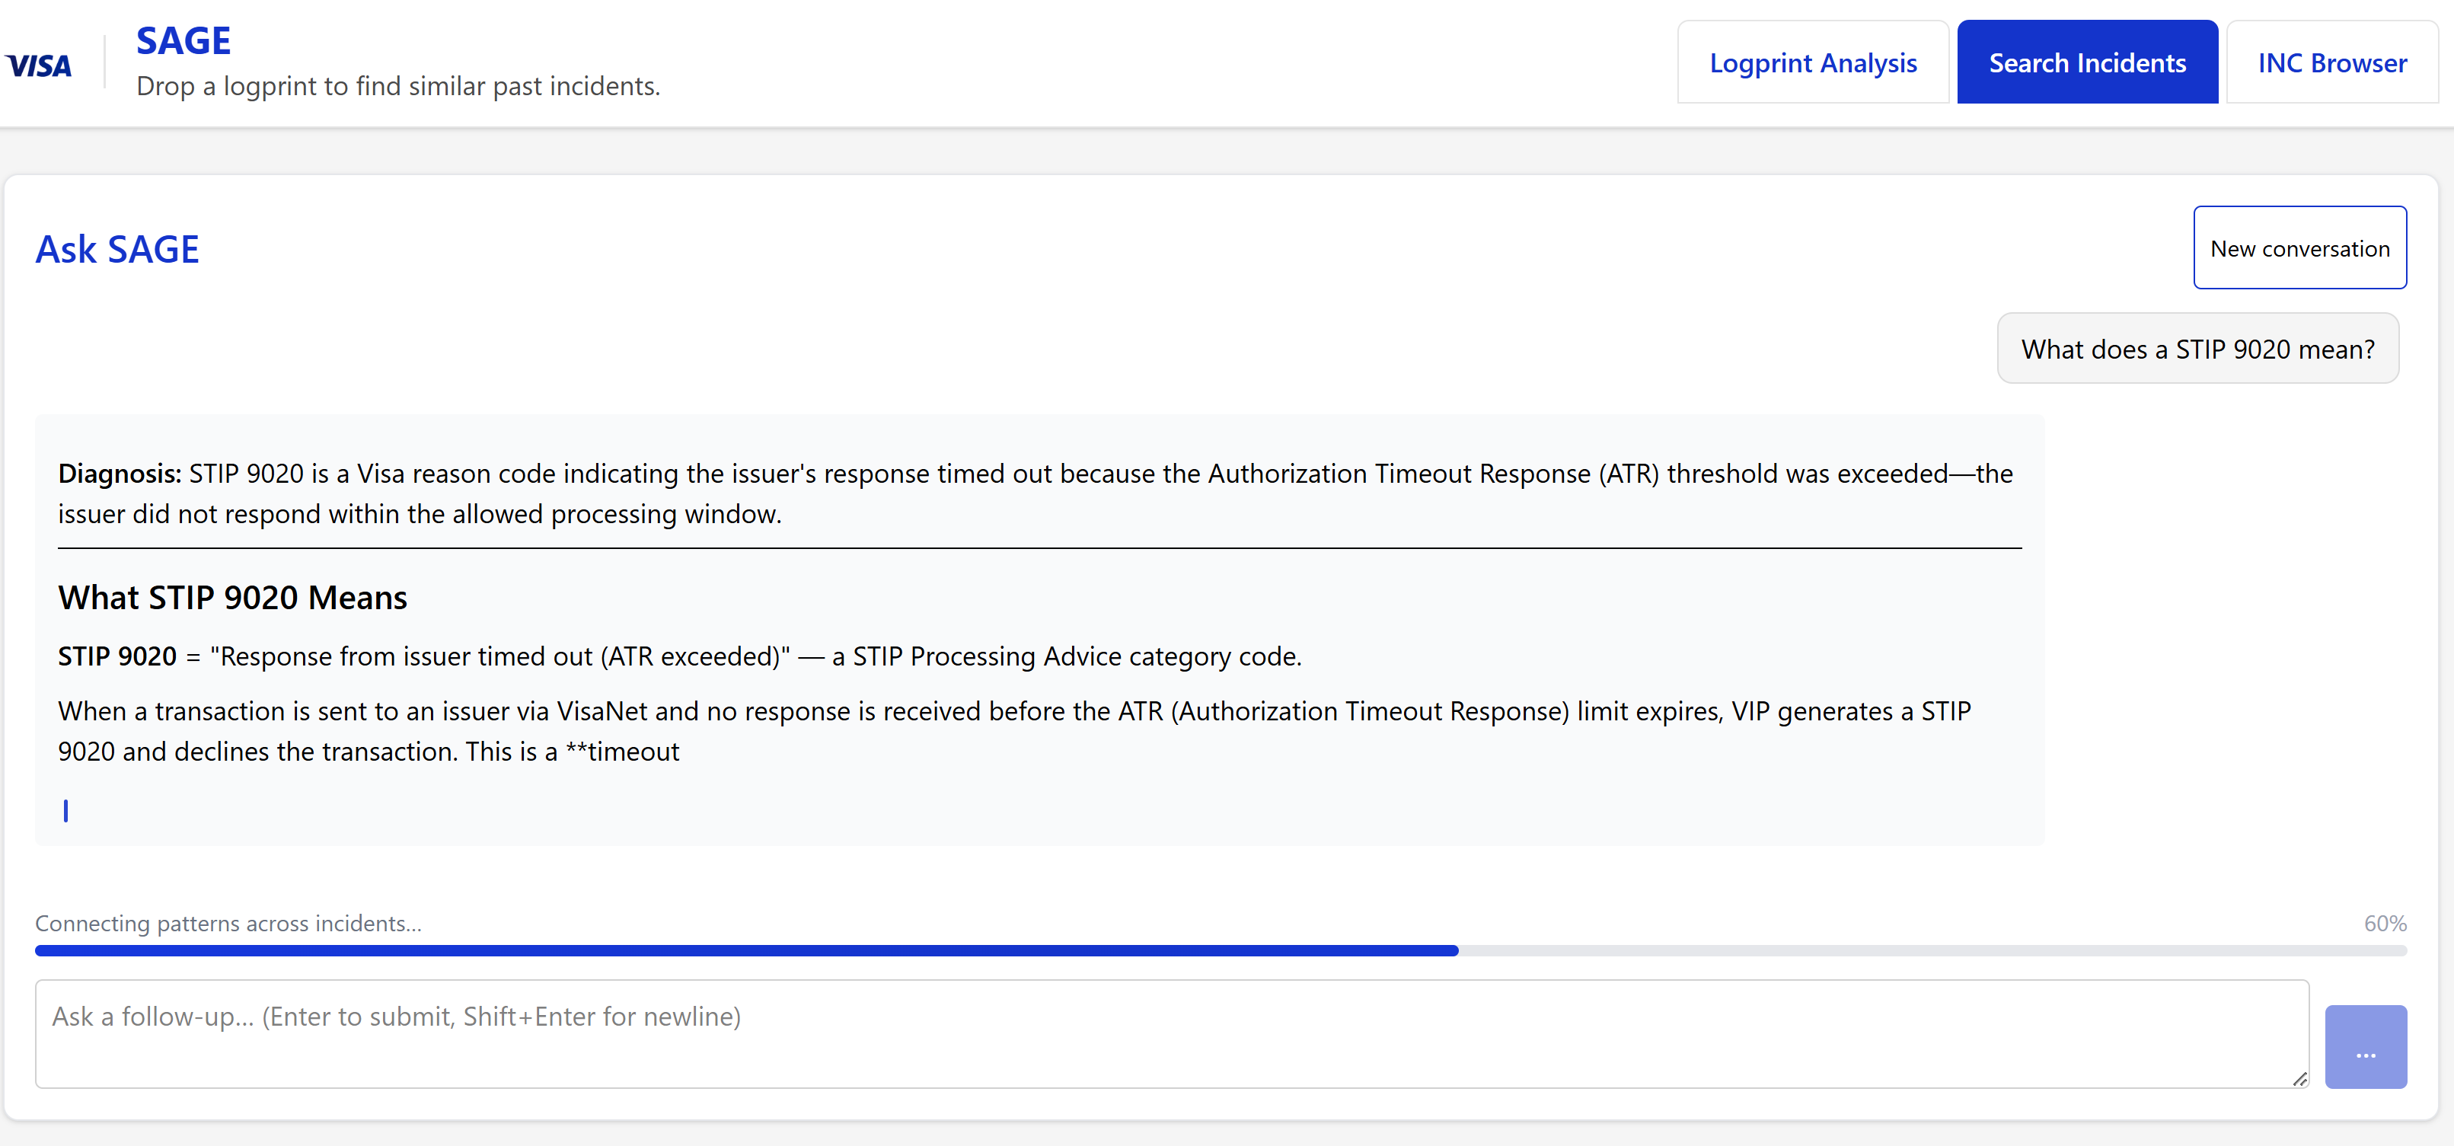Click the unfilled gray part of progress bar
The width and height of the screenshot is (2454, 1146).
(1933, 951)
